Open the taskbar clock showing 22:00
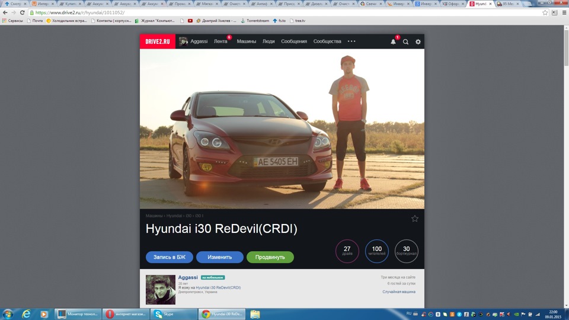This screenshot has height=320, width=569. pyautogui.click(x=553, y=314)
